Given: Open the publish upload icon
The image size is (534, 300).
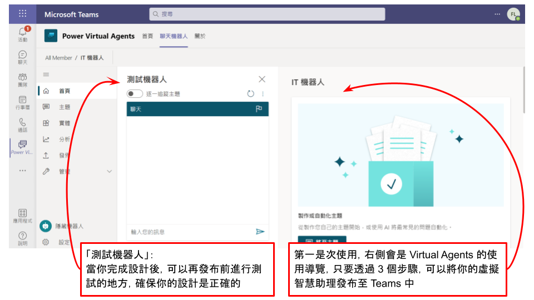Looking at the screenshot, I should [46, 155].
